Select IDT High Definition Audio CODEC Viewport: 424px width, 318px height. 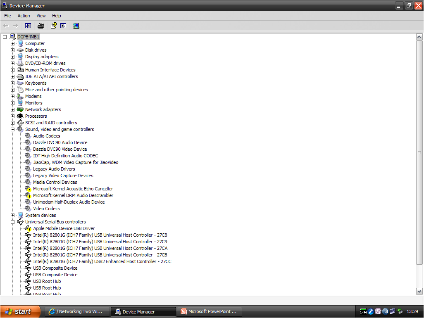coord(65,156)
